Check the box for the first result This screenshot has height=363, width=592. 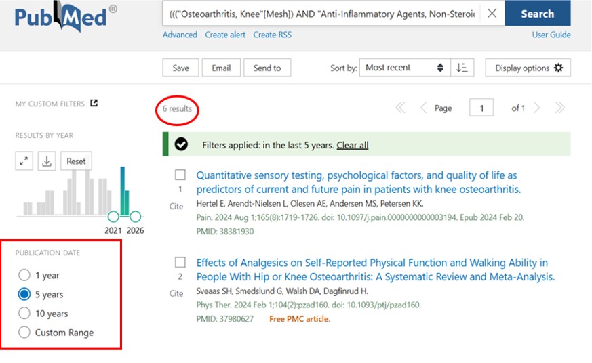[x=180, y=175]
